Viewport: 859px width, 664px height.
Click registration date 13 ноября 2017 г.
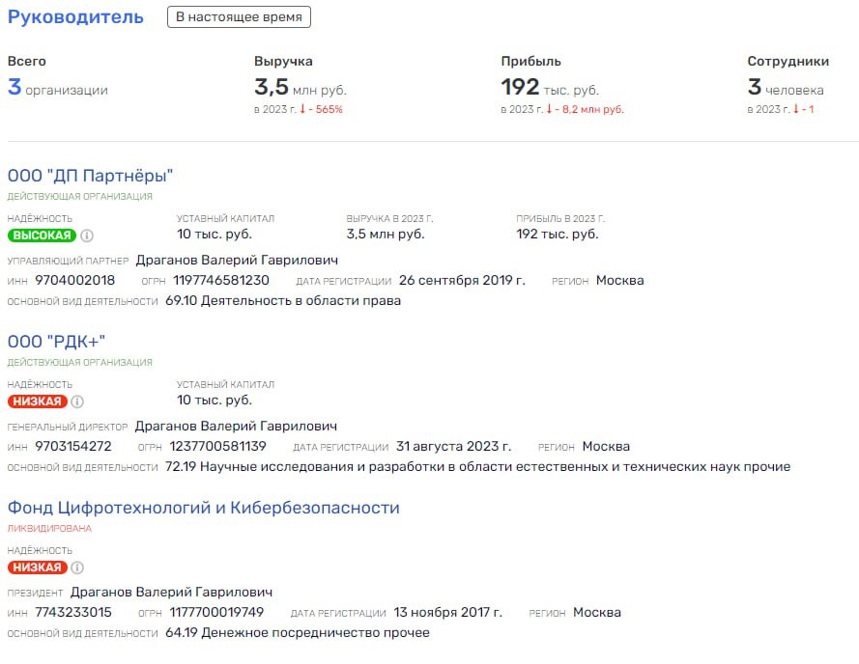[x=447, y=612]
